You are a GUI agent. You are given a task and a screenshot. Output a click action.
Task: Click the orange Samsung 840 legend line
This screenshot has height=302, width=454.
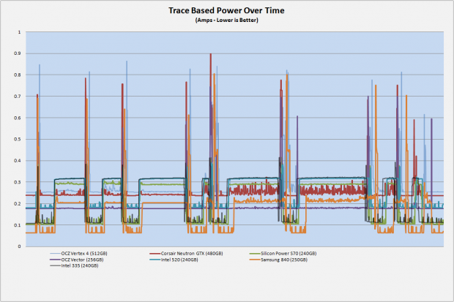pyautogui.click(x=255, y=260)
